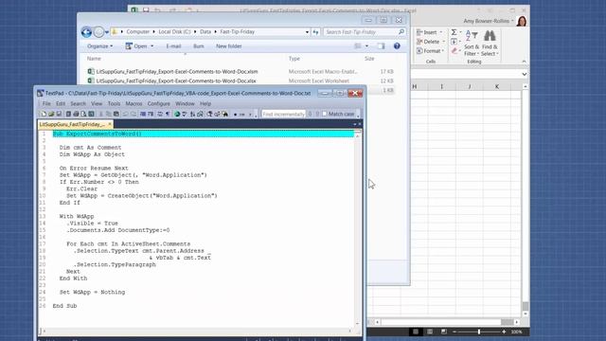Click the Explorer search magnifier icon

[x=401, y=32]
